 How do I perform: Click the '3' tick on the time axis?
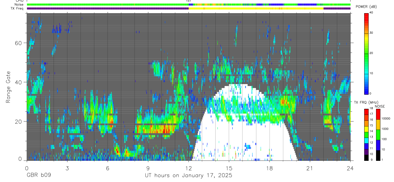(x=67, y=168)
